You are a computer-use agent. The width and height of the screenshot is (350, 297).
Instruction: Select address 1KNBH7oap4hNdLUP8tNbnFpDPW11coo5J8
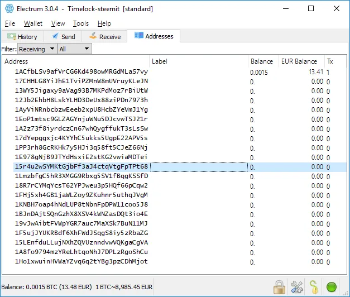pyautogui.click(x=81, y=204)
